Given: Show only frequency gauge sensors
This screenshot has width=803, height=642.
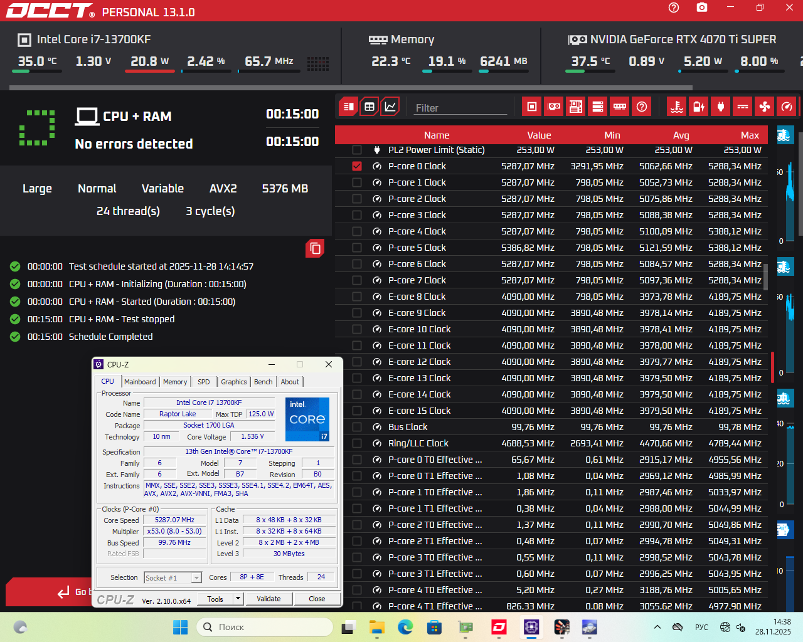Looking at the screenshot, I should tap(787, 107).
